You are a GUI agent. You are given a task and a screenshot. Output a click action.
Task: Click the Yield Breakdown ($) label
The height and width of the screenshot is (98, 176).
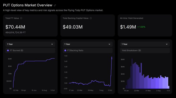pos(131,50)
